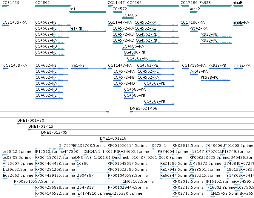Viewport: 254px width, 198px height.
Task: Choose transcript label CG4662-RE
Action: [46, 52]
